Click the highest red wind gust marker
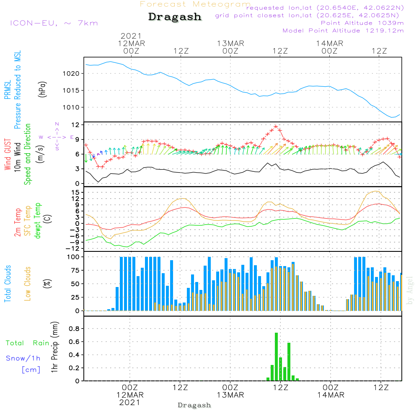Screen dimensions: 419x419 pos(276,127)
